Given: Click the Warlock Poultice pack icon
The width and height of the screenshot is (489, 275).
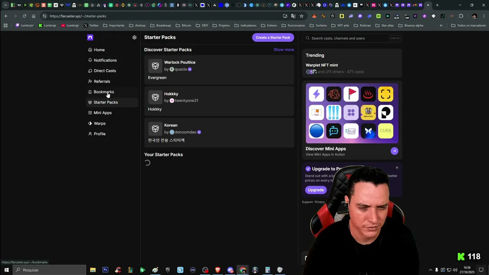Looking at the screenshot, I should click(155, 66).
